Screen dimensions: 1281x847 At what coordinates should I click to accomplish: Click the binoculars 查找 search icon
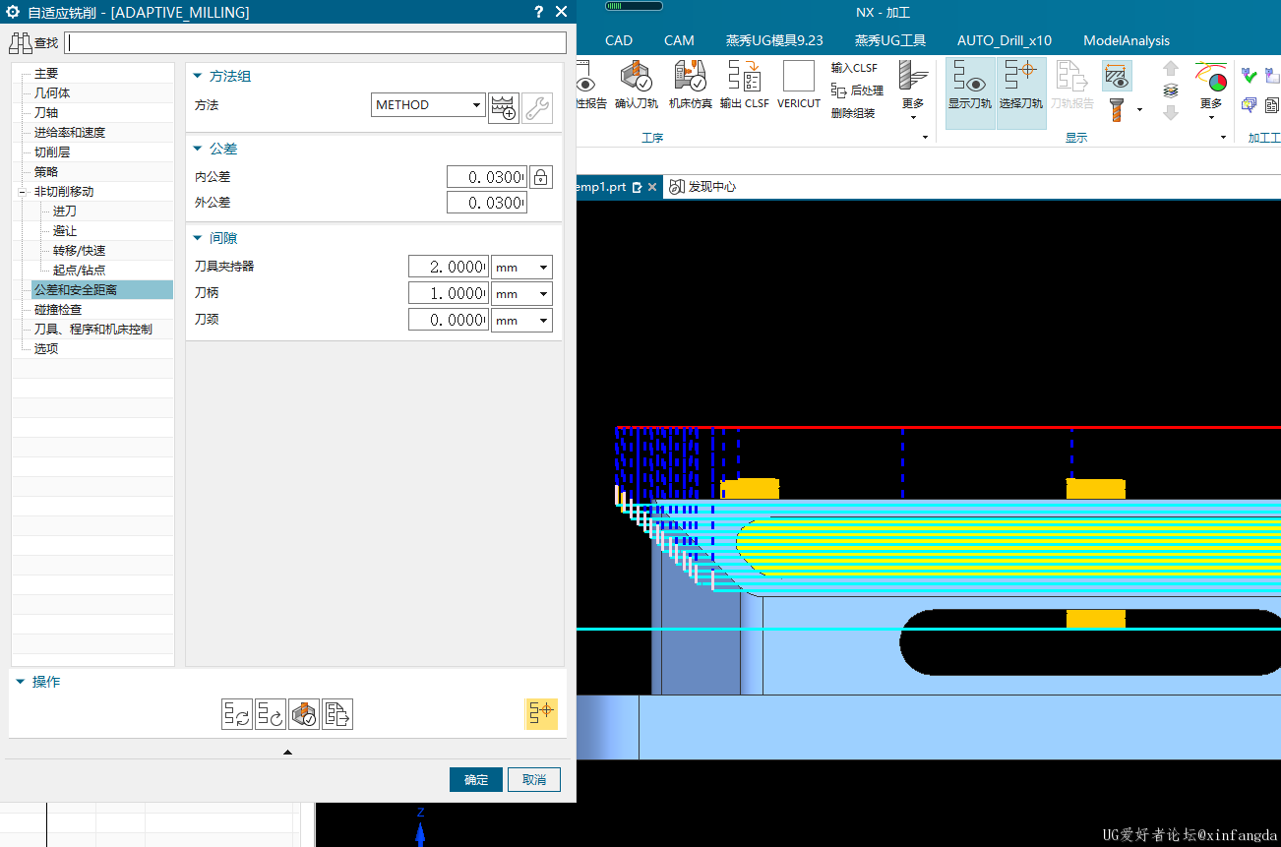[x=21, y=42]
